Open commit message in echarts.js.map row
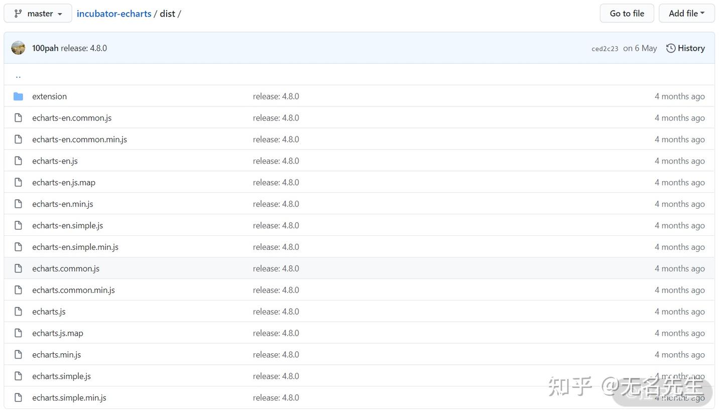The image size is (723, 416). (276, 334)
